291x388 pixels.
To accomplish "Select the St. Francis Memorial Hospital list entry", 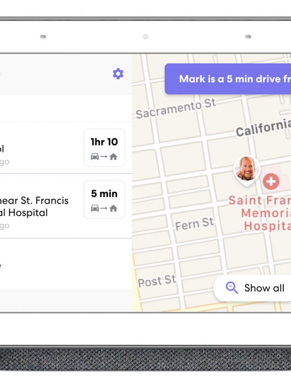I will tap(36, 206).
